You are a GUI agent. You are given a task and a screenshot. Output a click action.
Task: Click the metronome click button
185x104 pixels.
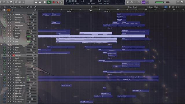coord(147,2)
